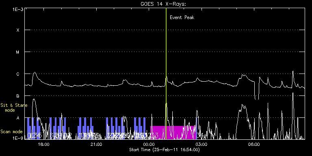312x156 pixels.
Task: Click the 'Sit & Stare mode' yellow label
Action: [14, 108]
